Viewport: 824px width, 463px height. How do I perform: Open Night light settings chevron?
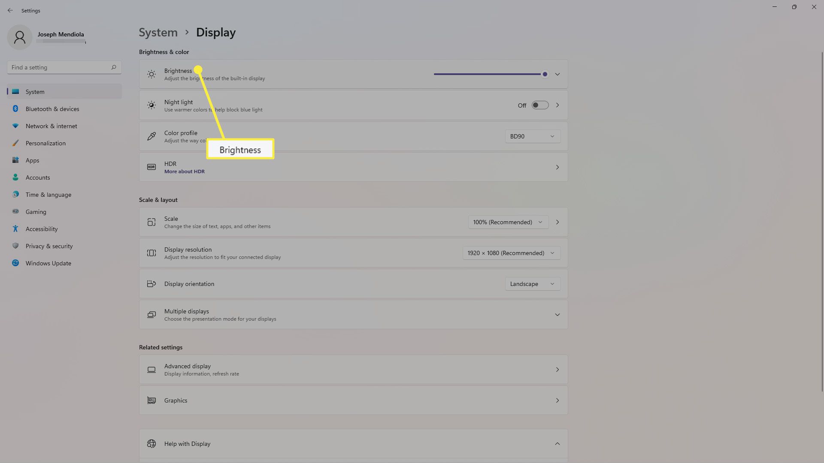(x=557, y=105)
